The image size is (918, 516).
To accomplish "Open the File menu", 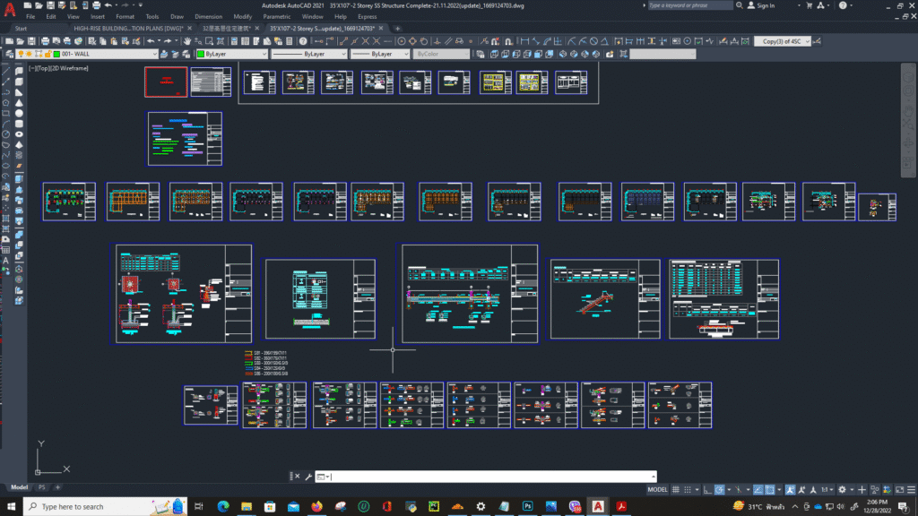I will [x=30, y=16].
